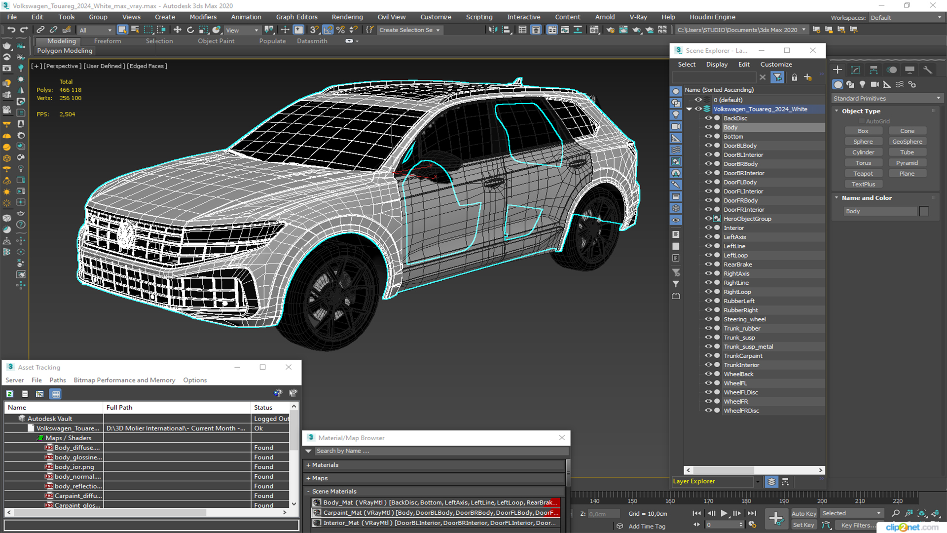947x533 pixels.
Task: Choose the Select and Rotate tool
Action: [x=190, y=30]
